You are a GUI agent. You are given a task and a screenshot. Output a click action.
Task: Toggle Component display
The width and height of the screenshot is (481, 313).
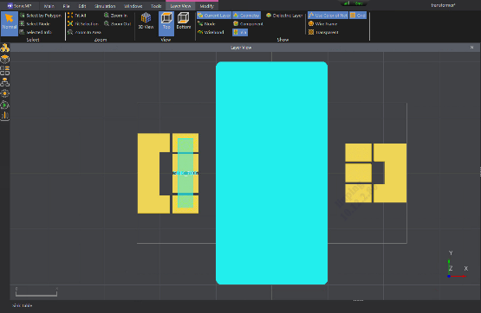point(248,23)
